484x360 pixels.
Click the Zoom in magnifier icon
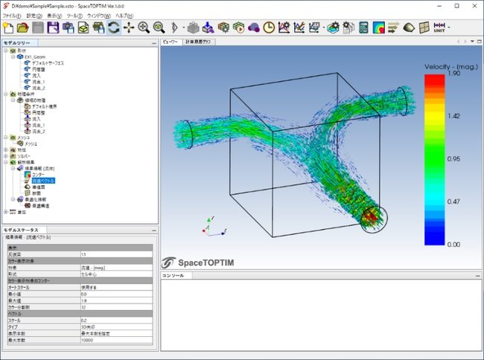(x=144, y=28)
